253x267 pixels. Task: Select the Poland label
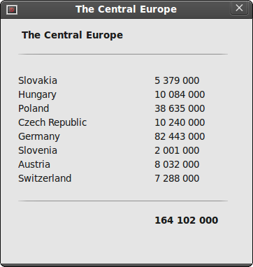click(x=34, y=108)
